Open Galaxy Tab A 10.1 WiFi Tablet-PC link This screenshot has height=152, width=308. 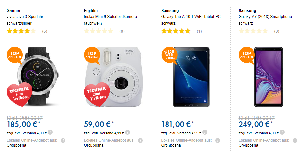(191, 17)
